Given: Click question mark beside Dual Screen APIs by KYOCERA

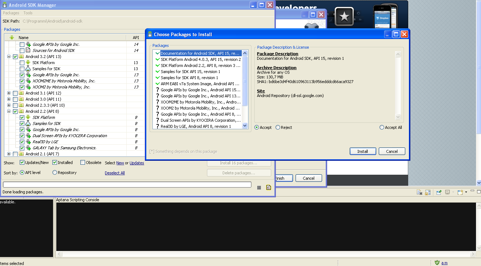Looking at the screenshot, I should (x=157, y=120).
